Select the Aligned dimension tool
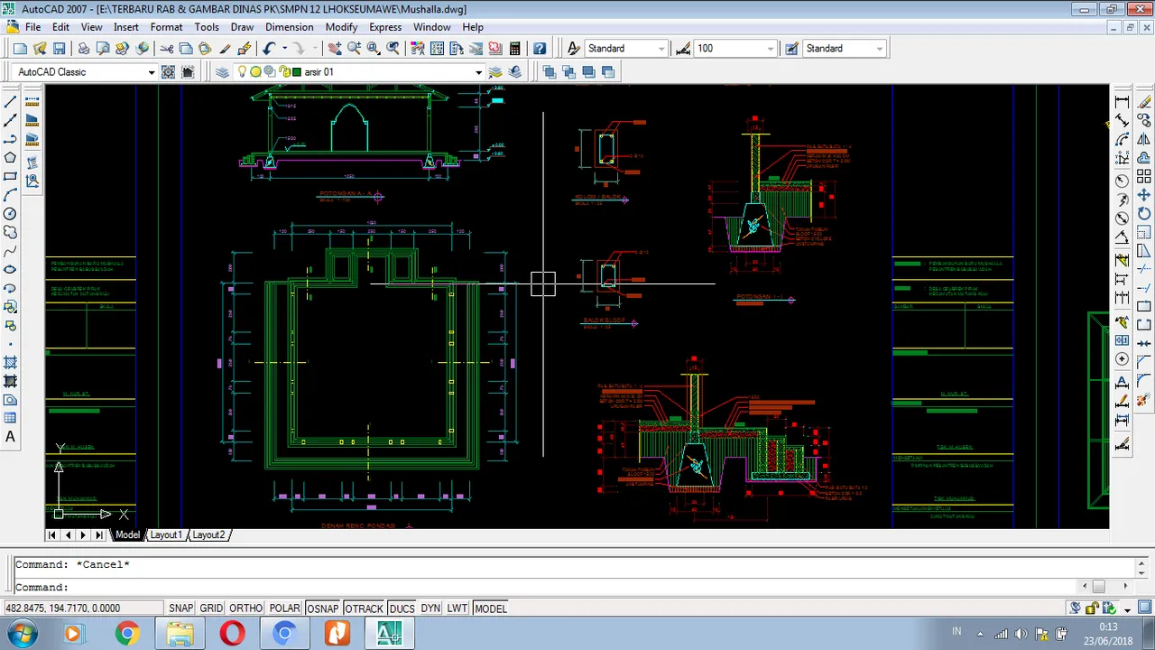The height and width of the screenshot is (650, 1155). 1123,120
